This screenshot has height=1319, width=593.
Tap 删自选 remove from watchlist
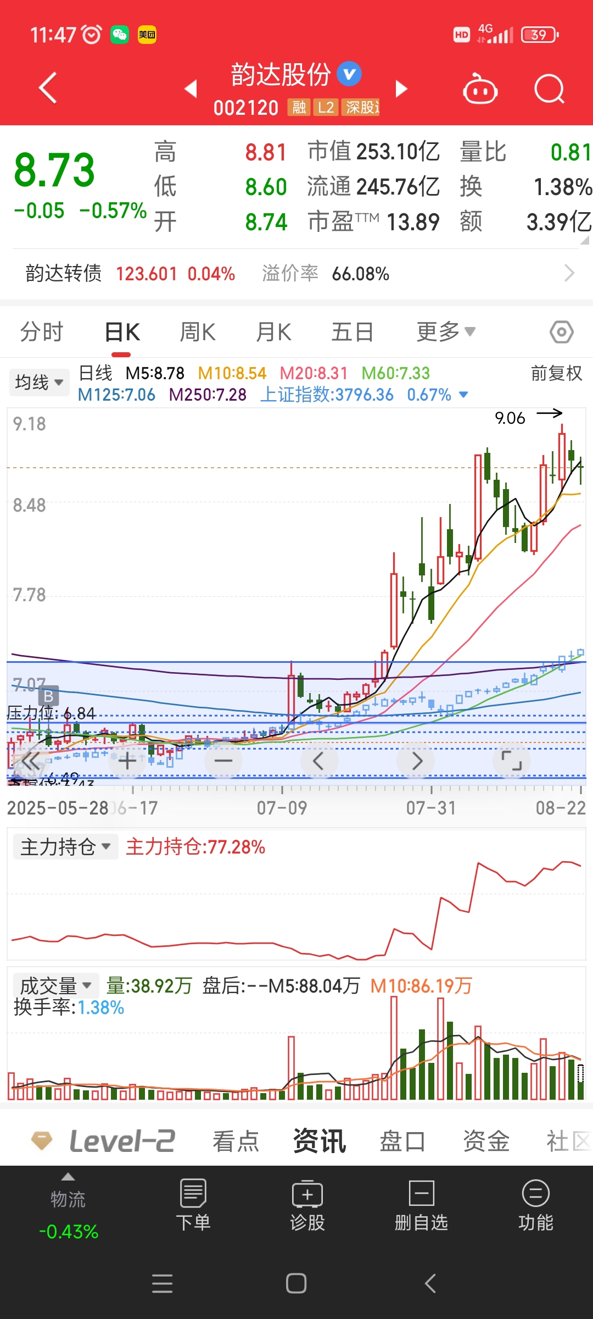tap(422, 1206)
